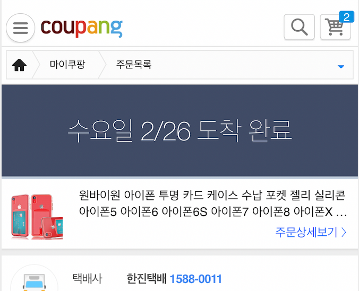Image resolution: width=359 pixels, height=291 pixels.
Task: Click the delivery truck icon
Action: pos(35,281)
